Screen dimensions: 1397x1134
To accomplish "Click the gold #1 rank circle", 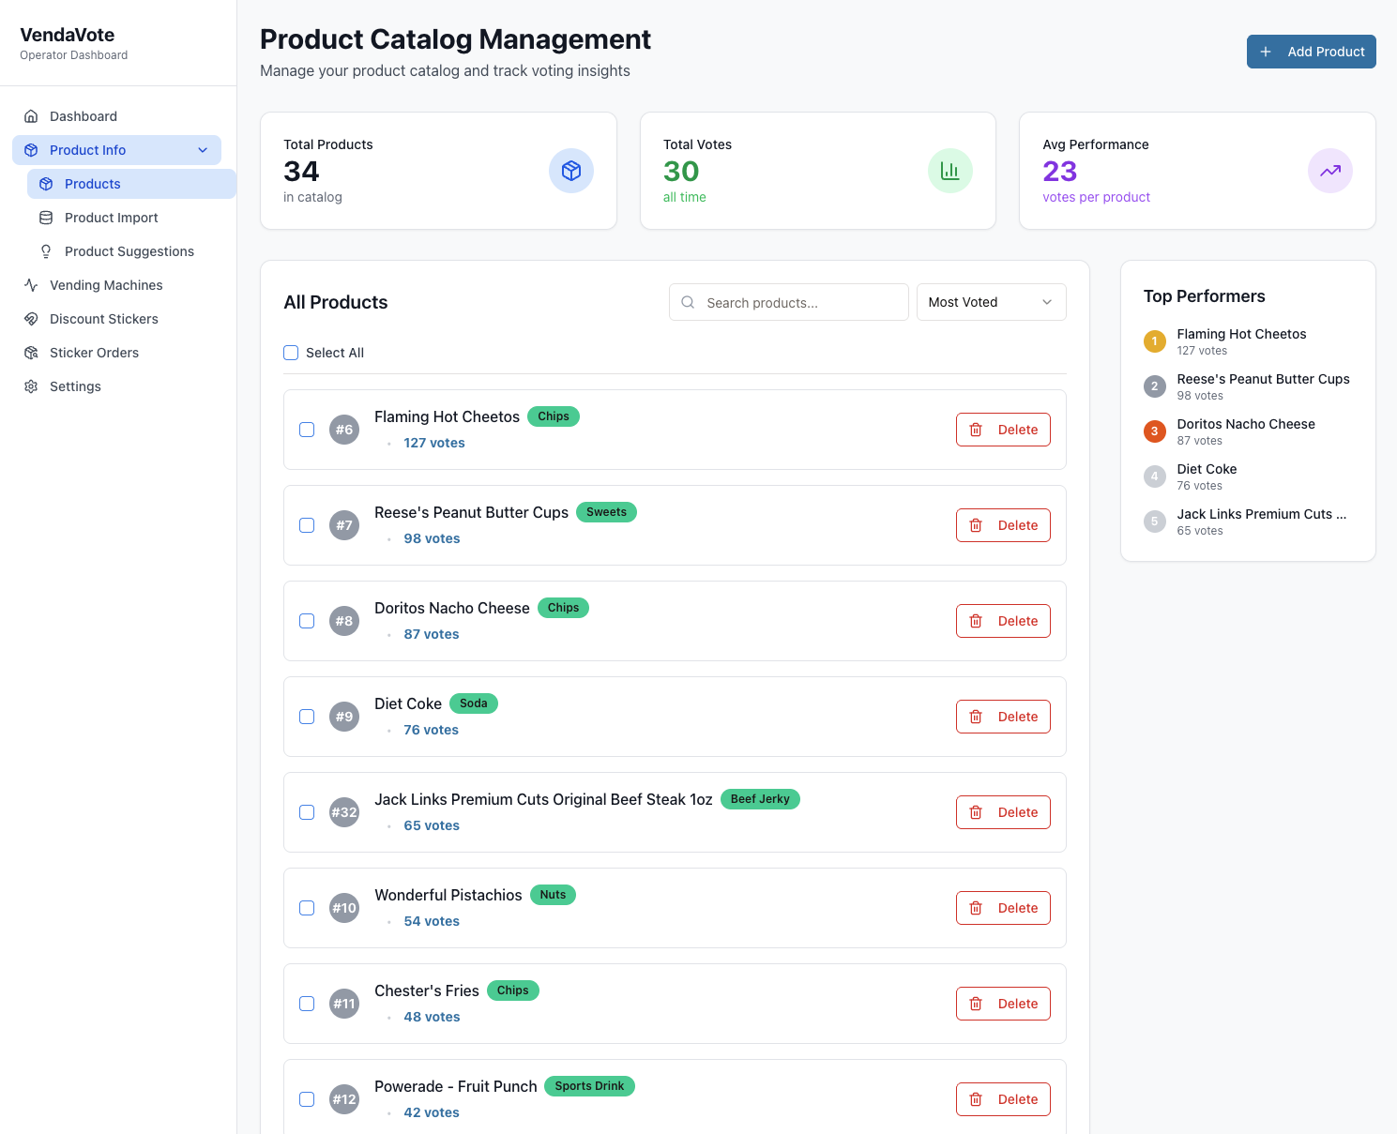I will tap(1155, 341).
